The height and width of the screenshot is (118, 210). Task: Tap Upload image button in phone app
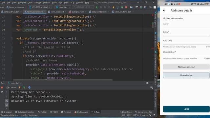coord(186,75)
